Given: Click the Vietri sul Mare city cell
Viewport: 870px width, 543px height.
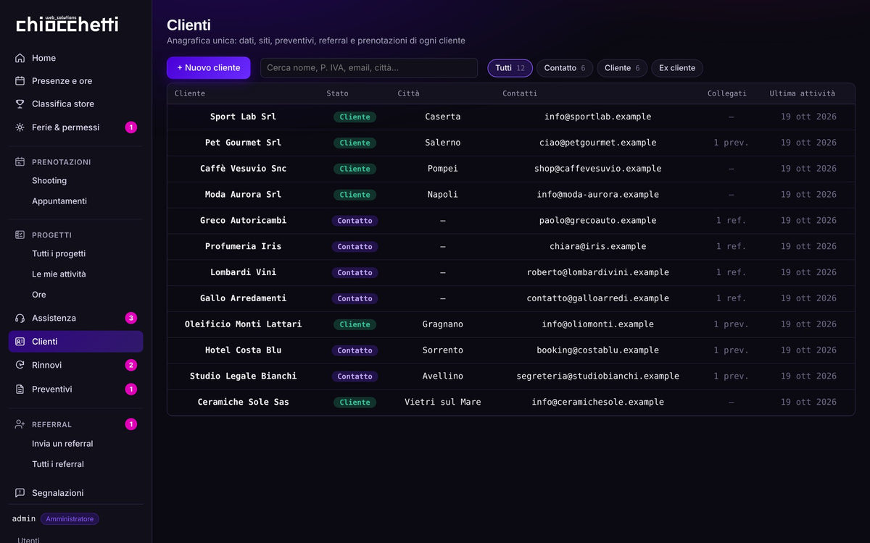Looking at the screenshot, I should tap(443, 403).
